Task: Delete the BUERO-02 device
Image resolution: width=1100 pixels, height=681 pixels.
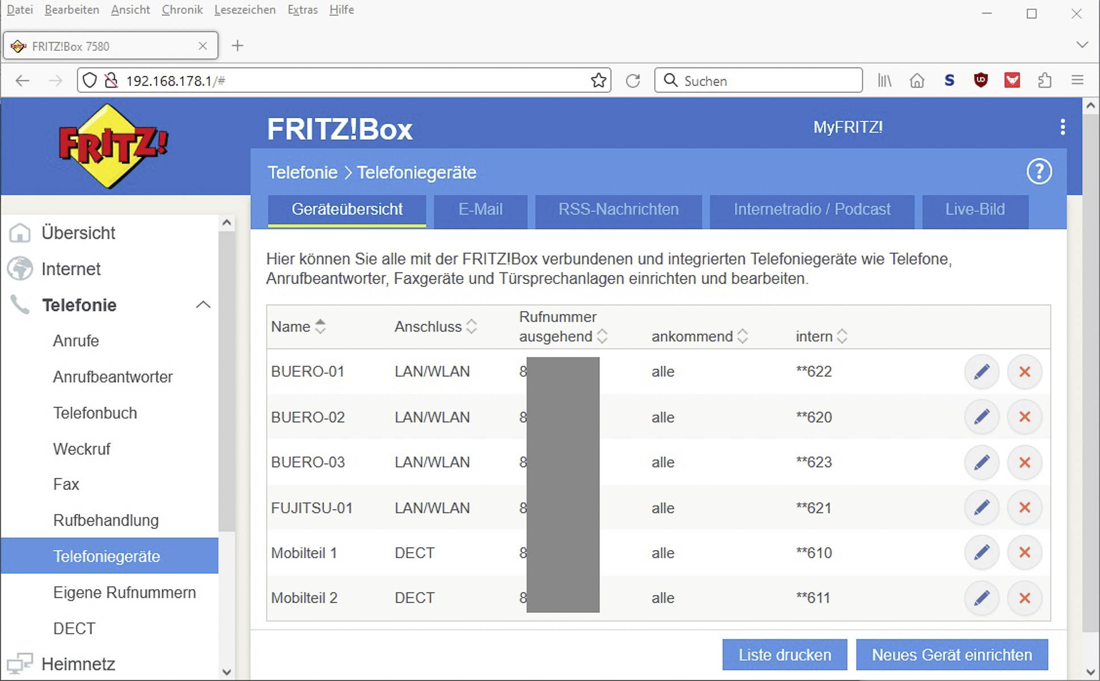Action: (1025, 417)
